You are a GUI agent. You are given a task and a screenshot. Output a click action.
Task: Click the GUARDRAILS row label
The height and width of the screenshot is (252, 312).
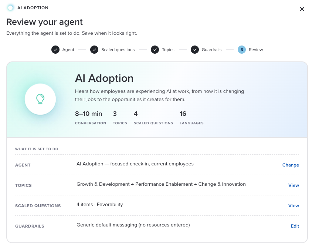pos(30,226)
